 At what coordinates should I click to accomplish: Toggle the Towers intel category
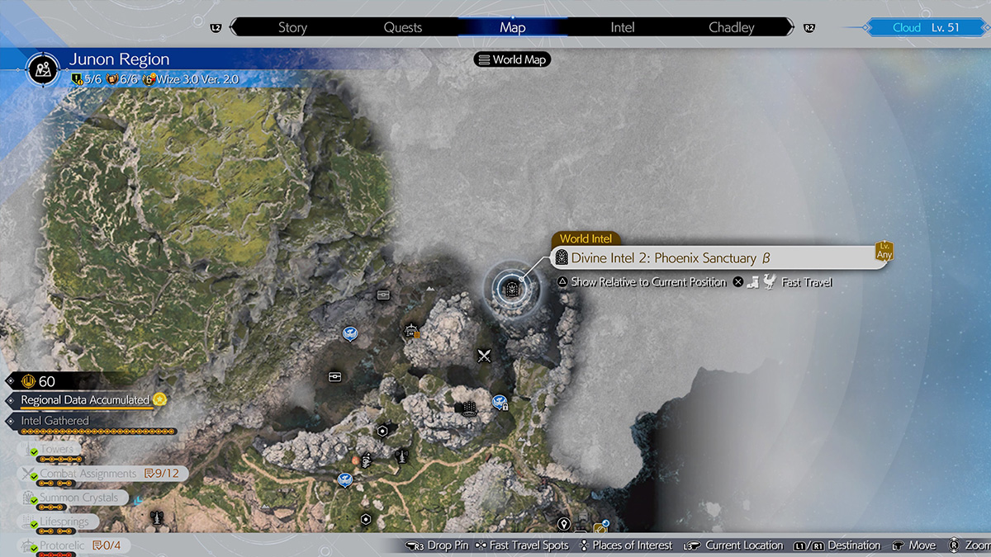pyautogui.click(x=58, y=450)
